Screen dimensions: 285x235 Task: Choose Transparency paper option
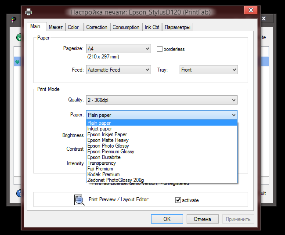tap(162, 163)
